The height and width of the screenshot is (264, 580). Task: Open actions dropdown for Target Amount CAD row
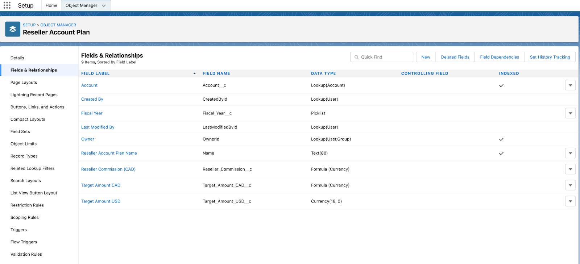(570, 185)
